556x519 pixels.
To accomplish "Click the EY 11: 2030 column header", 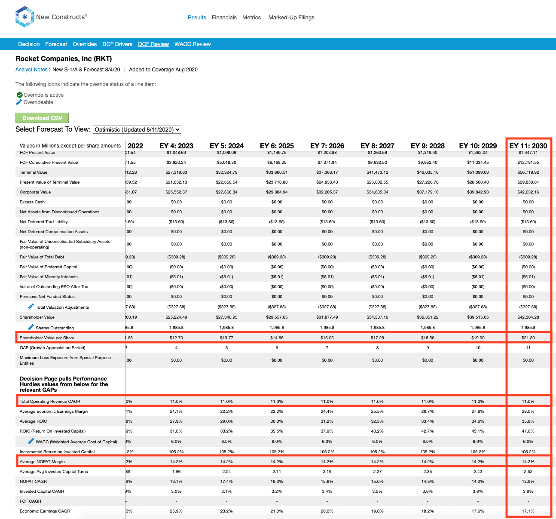I will tap(528, 146).
